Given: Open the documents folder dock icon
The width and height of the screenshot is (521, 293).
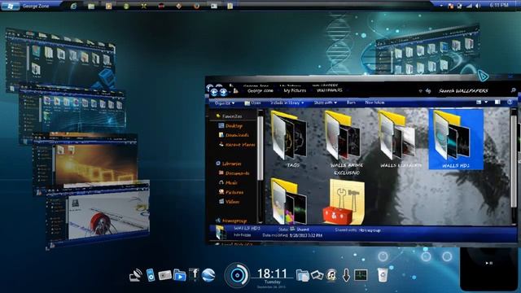Looking at the screenshot, I should coord(302,275).
